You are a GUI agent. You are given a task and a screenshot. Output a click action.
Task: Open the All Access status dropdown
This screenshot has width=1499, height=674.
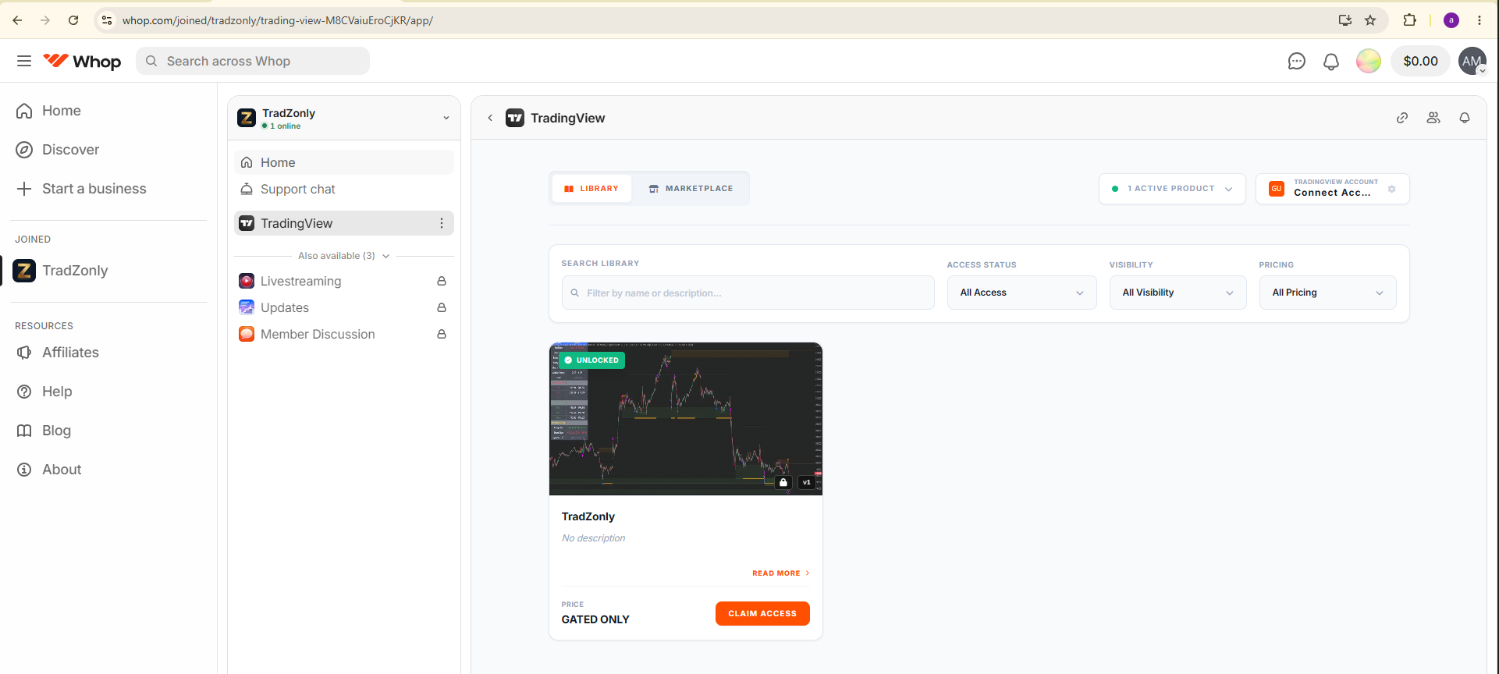1021,293
